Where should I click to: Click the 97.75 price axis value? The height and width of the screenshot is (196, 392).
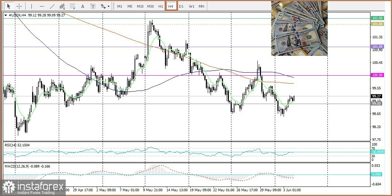coord(377,139)
